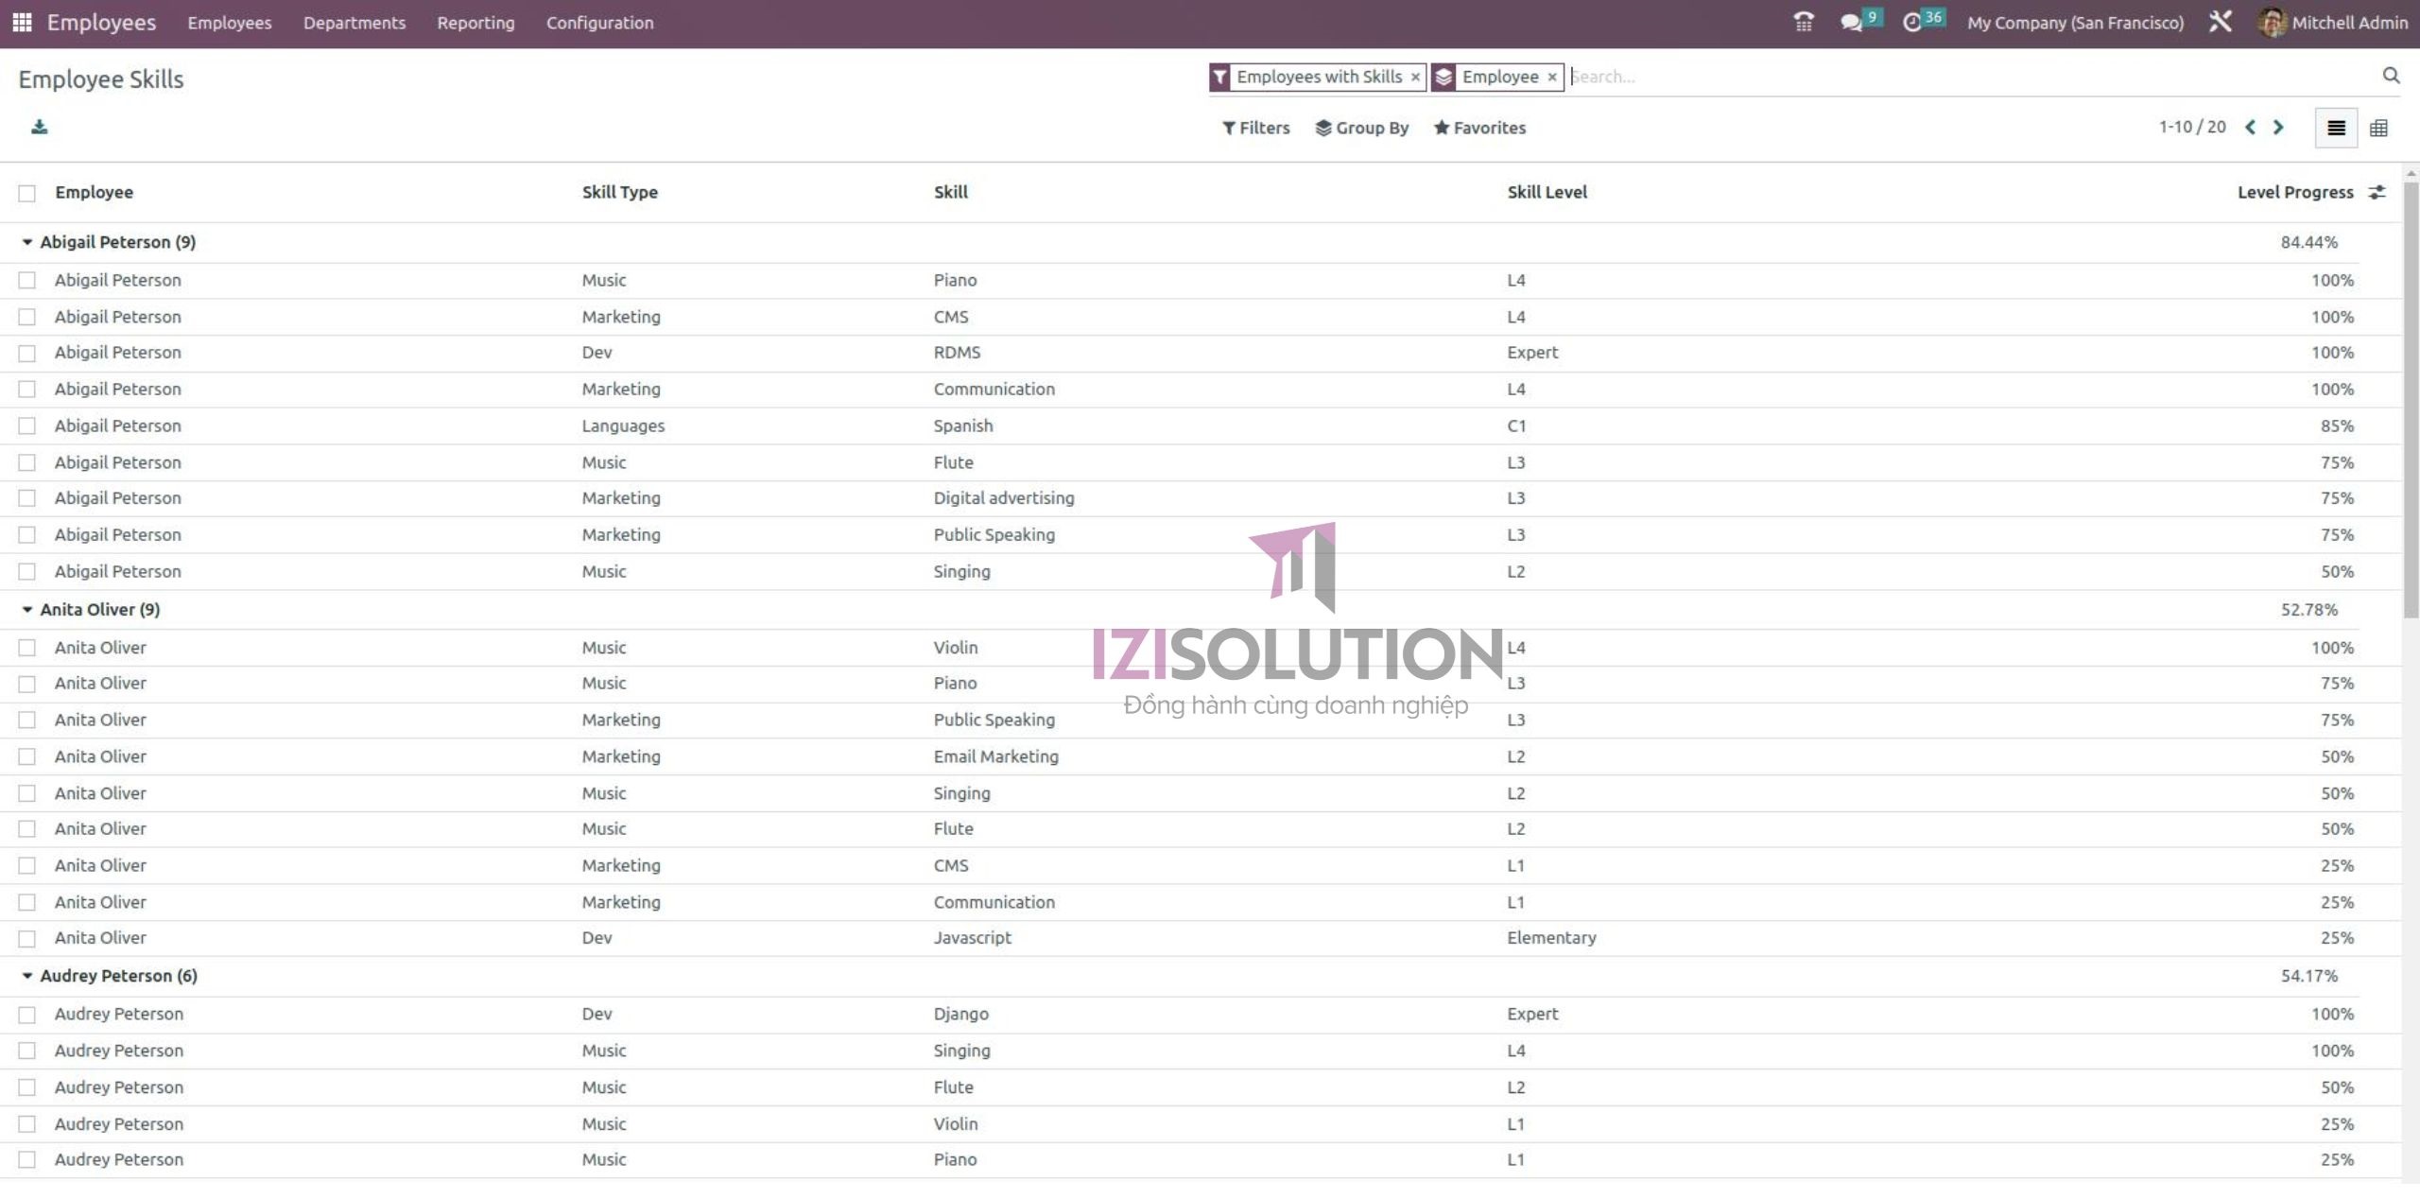Open the search magnifier icon
Screen dimensions: 2420x1199
(2391, 77)
